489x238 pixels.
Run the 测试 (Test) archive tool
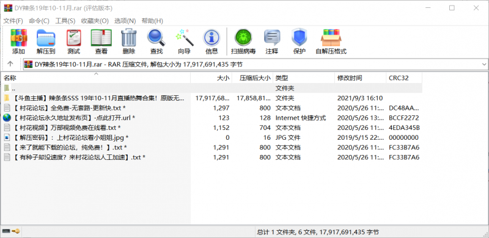73,38
